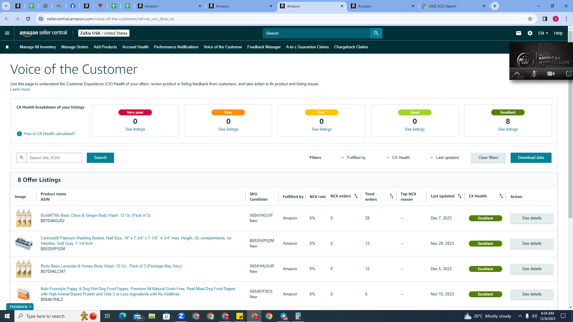Go to Manage Orders
Image resolution: width=573 pixels, height=322 pixels.
[x=75, y=47]
